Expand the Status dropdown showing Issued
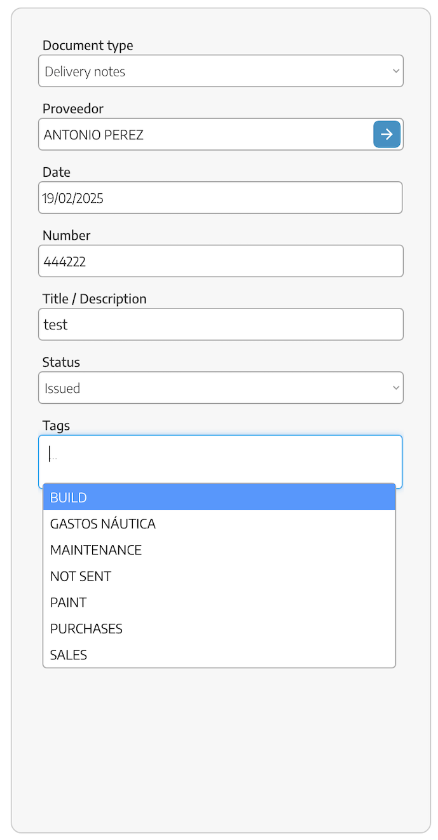This screenshot has width=438, height=840. click(221, 388)
